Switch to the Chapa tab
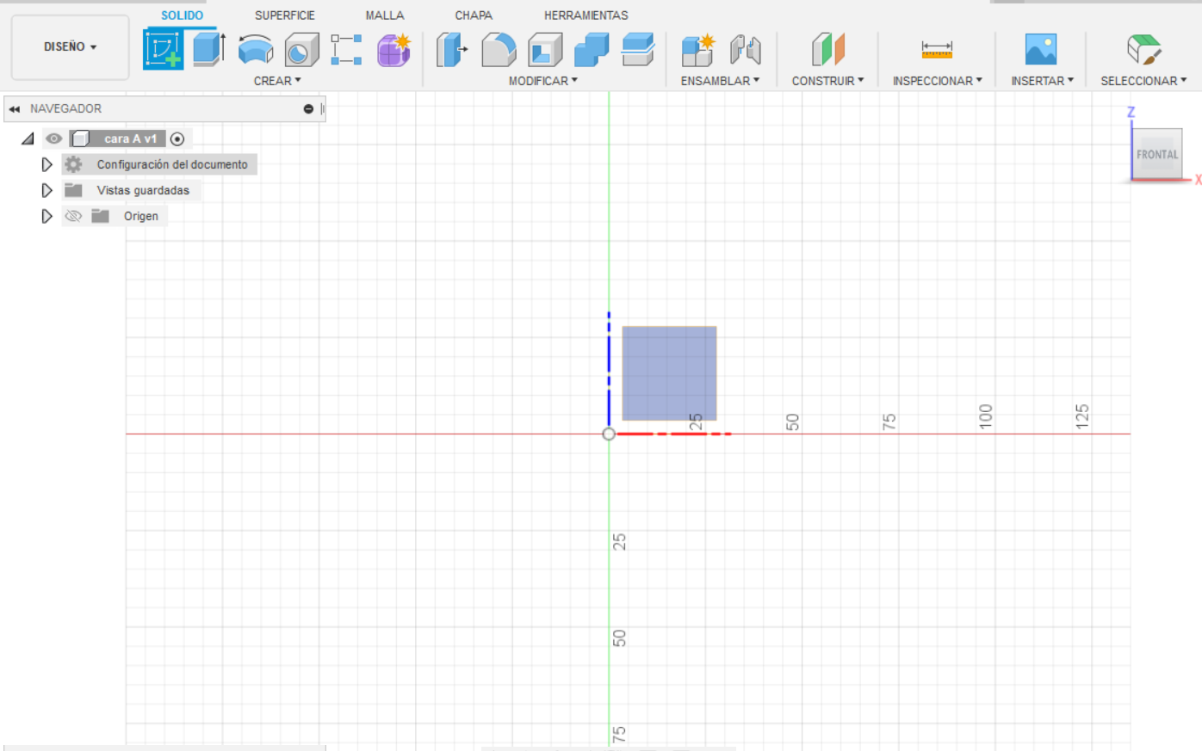1202x751 pixels. [474, 15]
